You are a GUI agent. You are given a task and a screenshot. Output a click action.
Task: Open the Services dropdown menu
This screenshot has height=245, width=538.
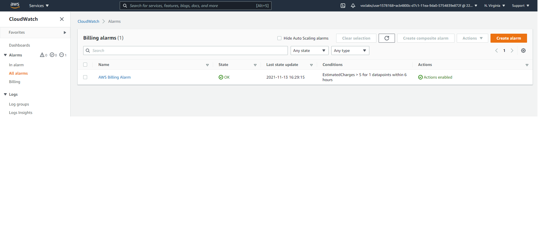click(x=39, y=6)
